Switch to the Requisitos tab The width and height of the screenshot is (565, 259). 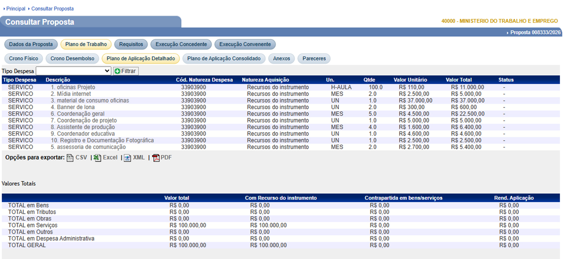point(131,44)
